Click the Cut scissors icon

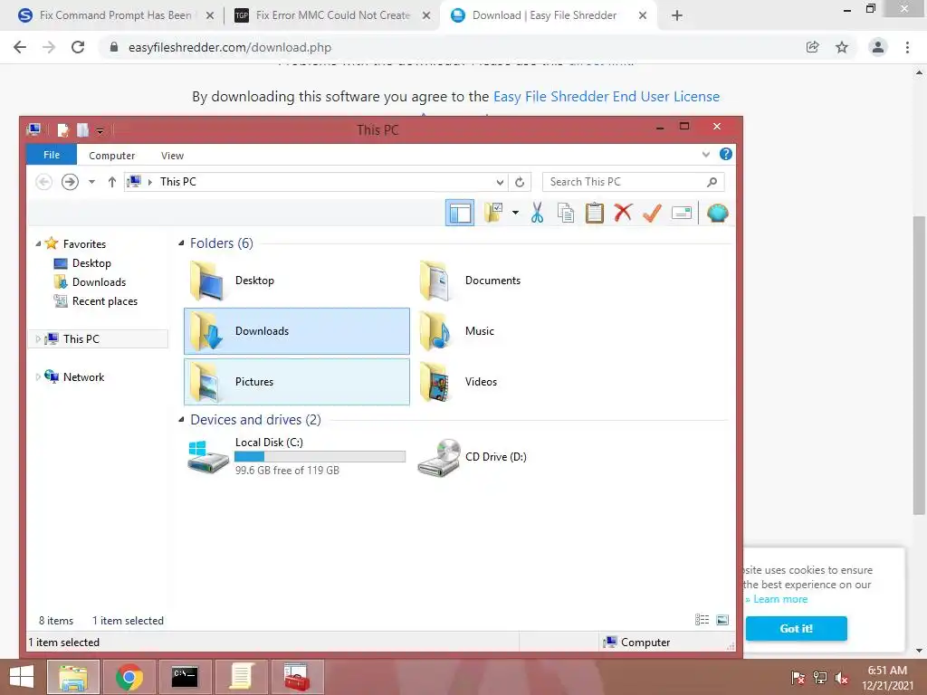[x=537, y=213]
